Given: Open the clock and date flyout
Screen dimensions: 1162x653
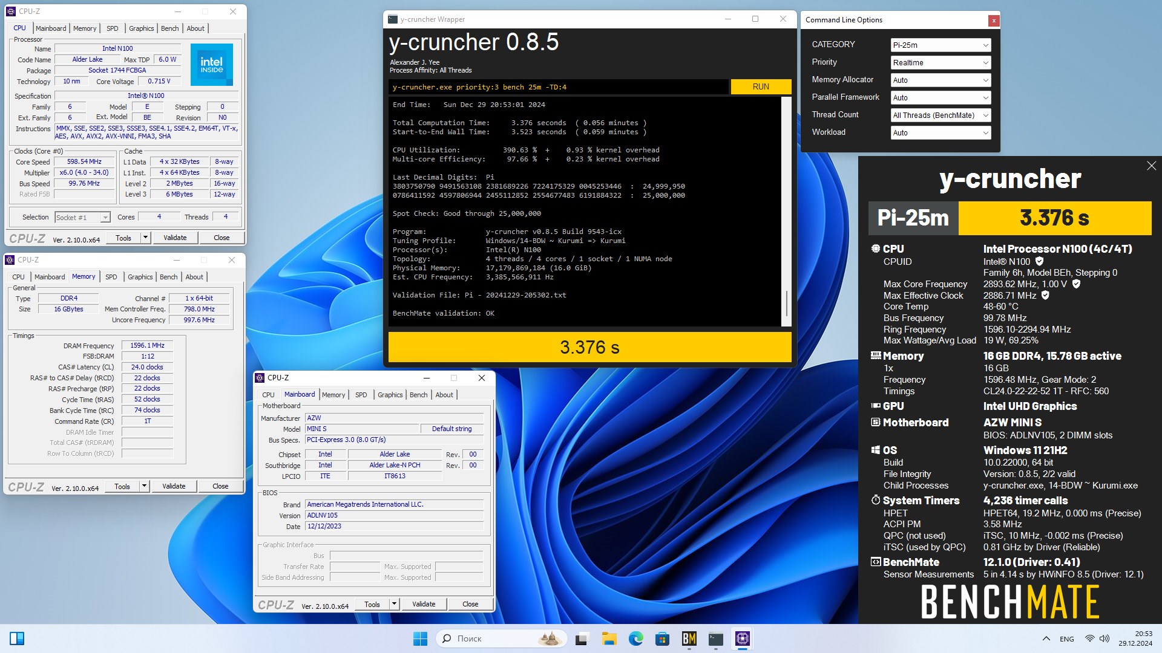Looking at the screenshot, I should [x=1135, y=638].
